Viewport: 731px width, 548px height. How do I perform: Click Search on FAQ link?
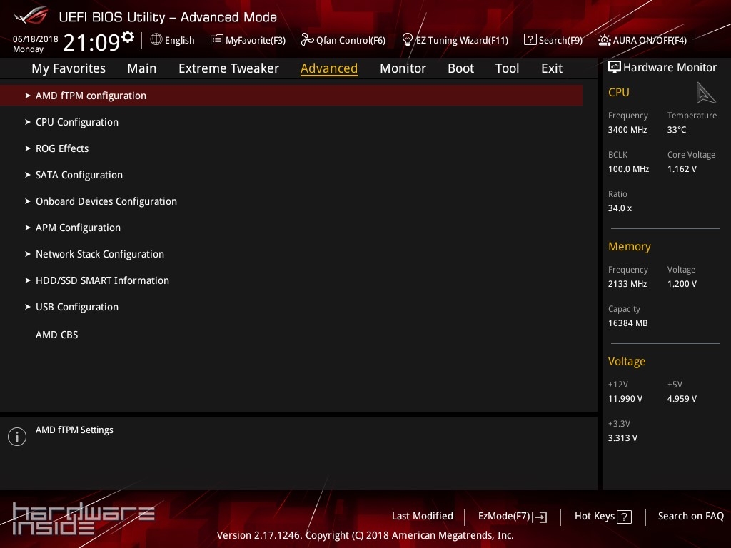coord(690,517)
